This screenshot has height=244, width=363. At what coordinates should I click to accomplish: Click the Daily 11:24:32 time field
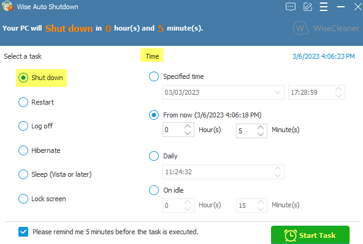click(x=223, y=172)
